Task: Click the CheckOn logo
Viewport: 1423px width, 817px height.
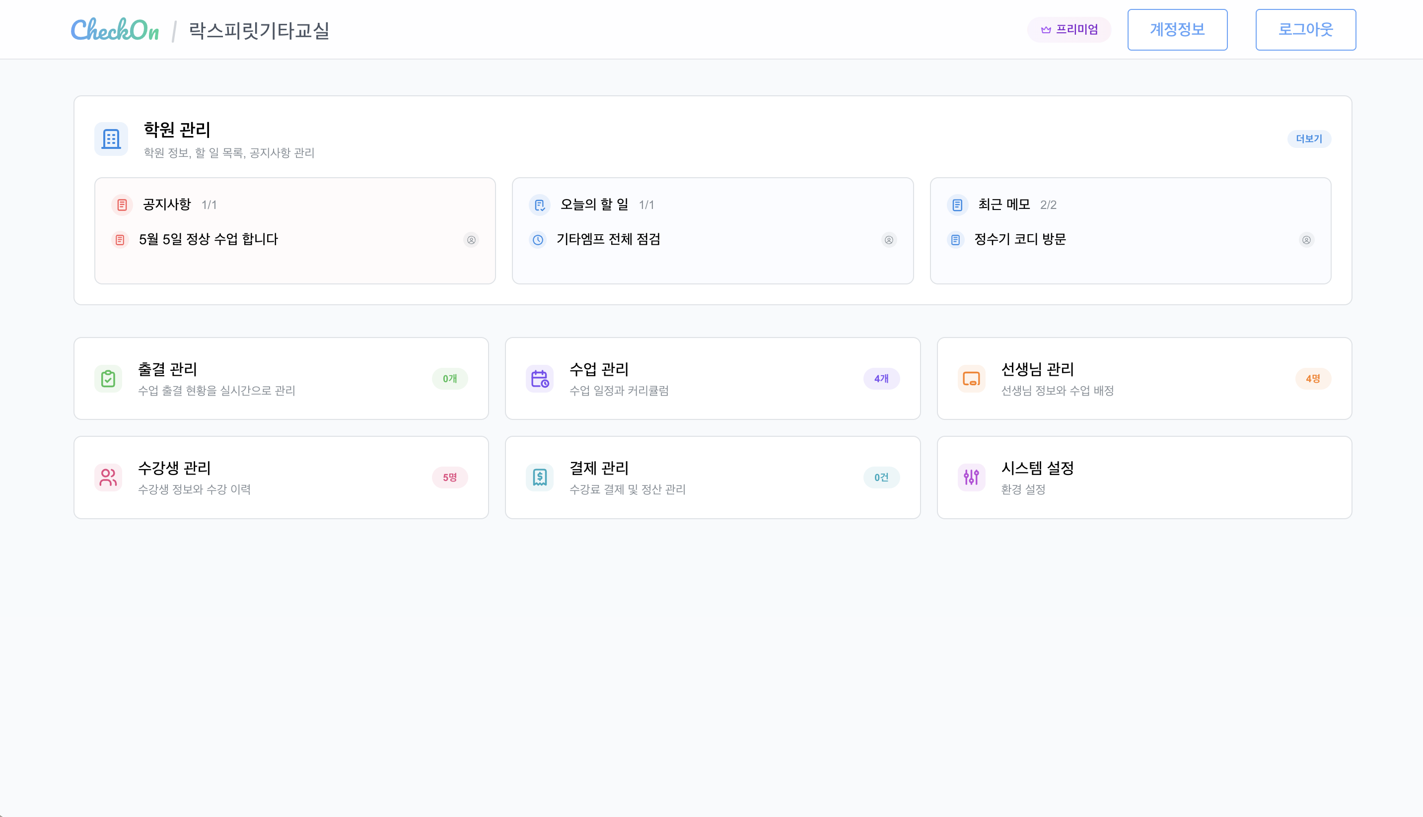Action: (x=115, y=29)
